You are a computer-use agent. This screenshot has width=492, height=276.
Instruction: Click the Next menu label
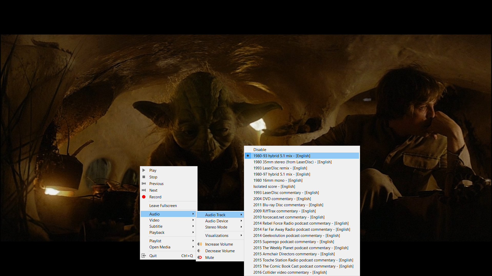click(153, 190)
